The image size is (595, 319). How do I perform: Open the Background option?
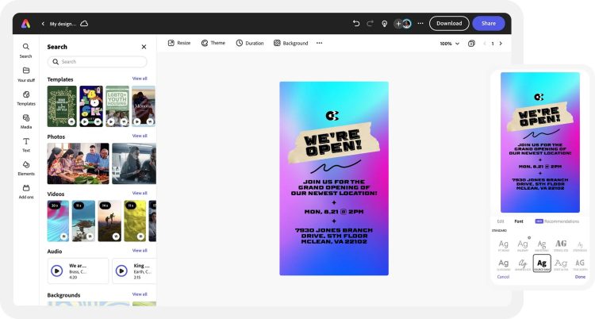pos(290,43)
